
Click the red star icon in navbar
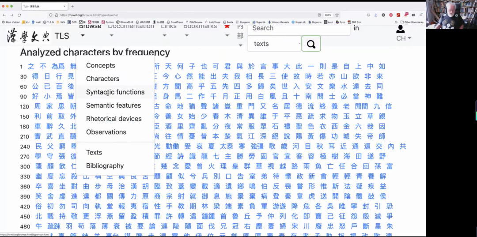click(x=227, y=26)
